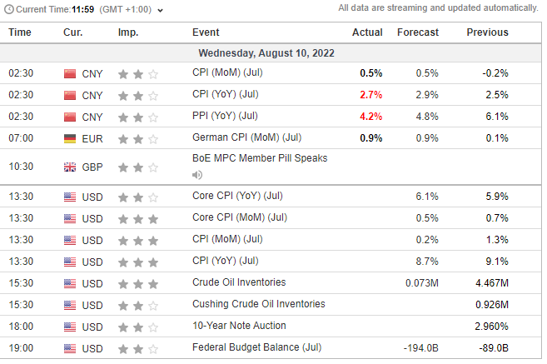Click the Imp. column header

[x=128, y=32]
